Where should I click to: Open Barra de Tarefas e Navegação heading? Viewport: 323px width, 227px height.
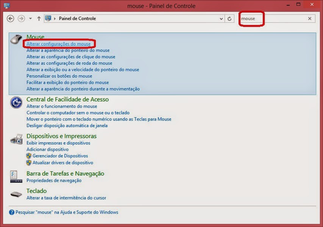pyautogui.click(x=65, y=174)
